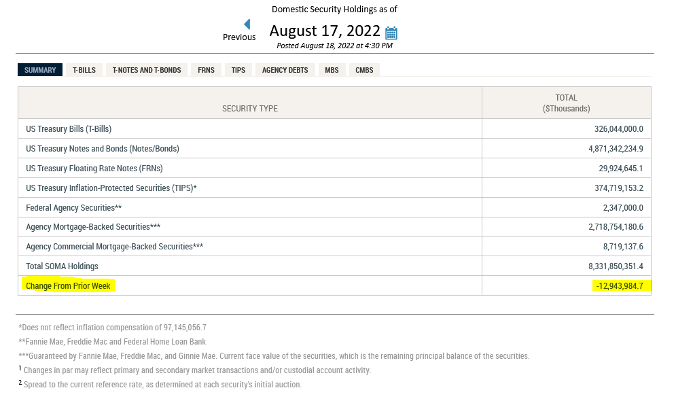Click the TOTAL ($Thousands) column header
Image resolution: width=676 pixels, height=403 pixels.
(x=566, y=103)
